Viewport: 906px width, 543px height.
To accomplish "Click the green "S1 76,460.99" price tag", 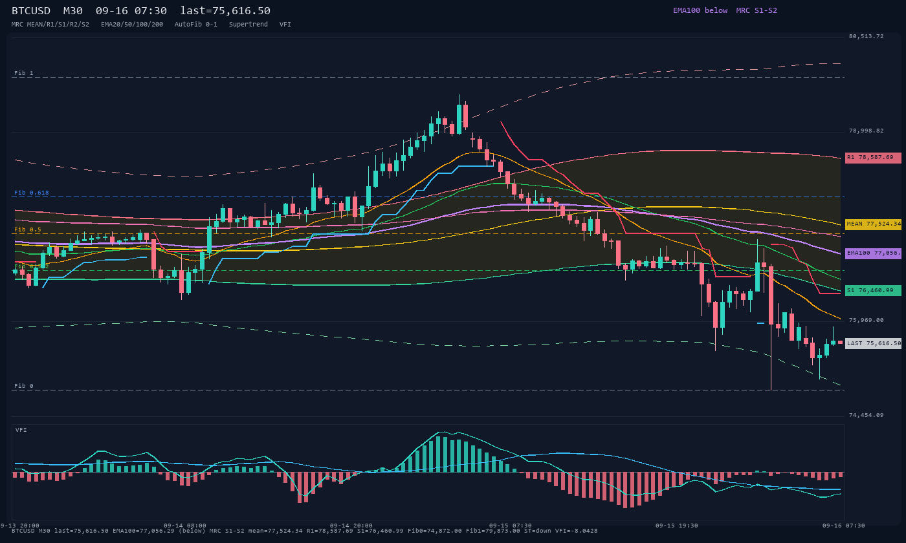I will (873, 291).
